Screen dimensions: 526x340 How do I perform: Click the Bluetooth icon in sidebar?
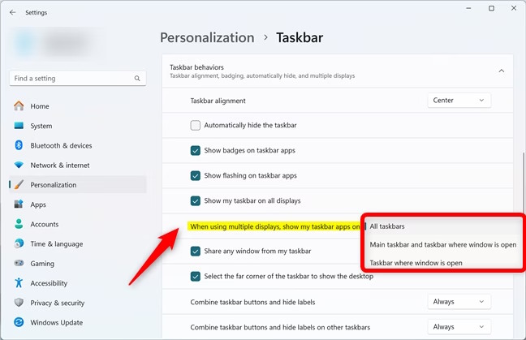(x=19, y=145)
